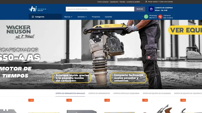
Task: Select Oferta de Equipos de Soldadura tab
Action: (x=157, y=93)
